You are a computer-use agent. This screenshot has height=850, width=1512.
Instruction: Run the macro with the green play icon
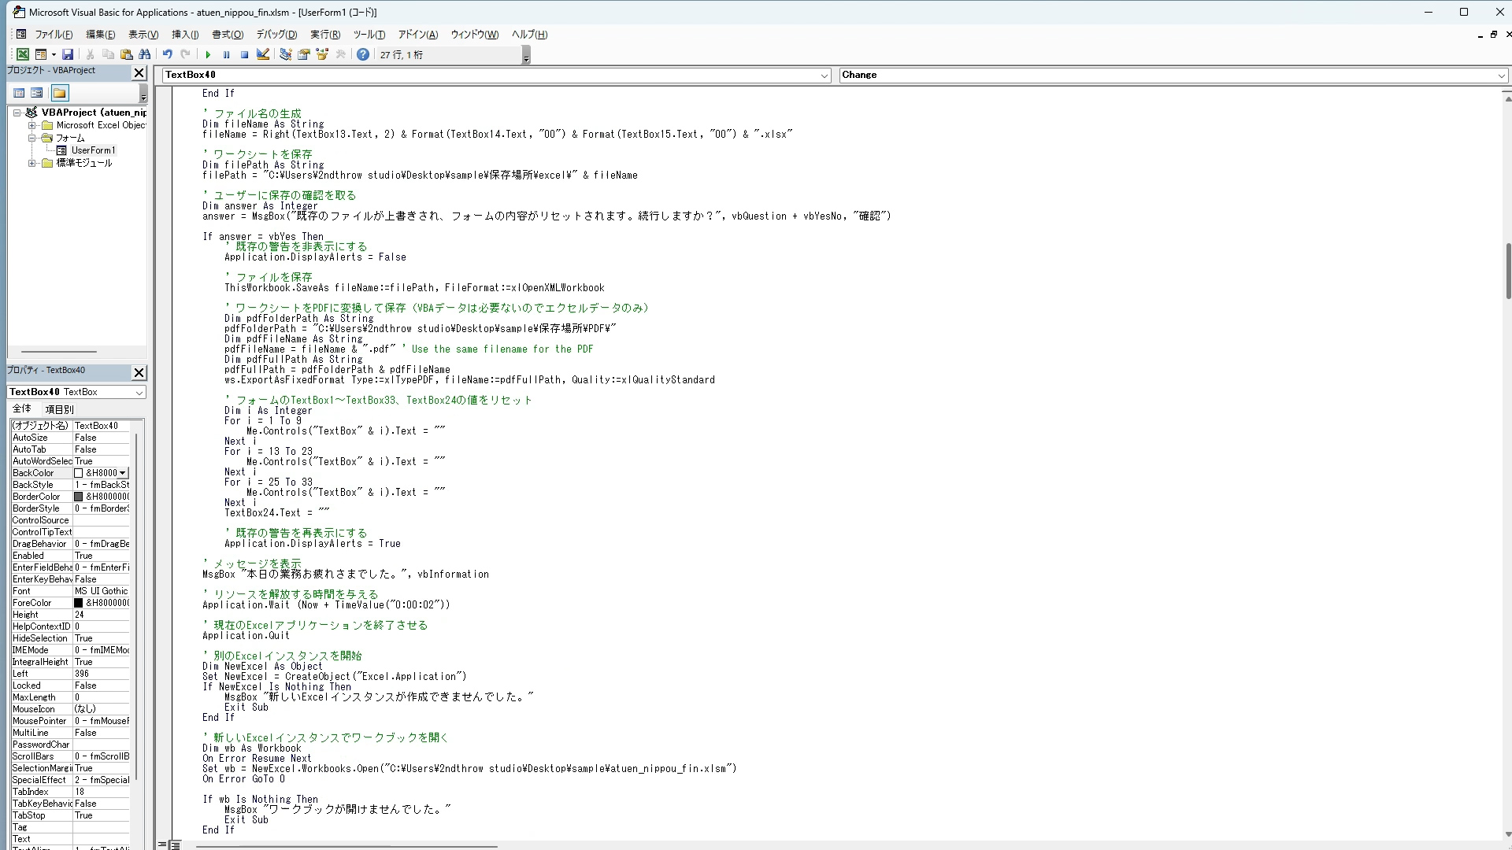coord(208,54)
